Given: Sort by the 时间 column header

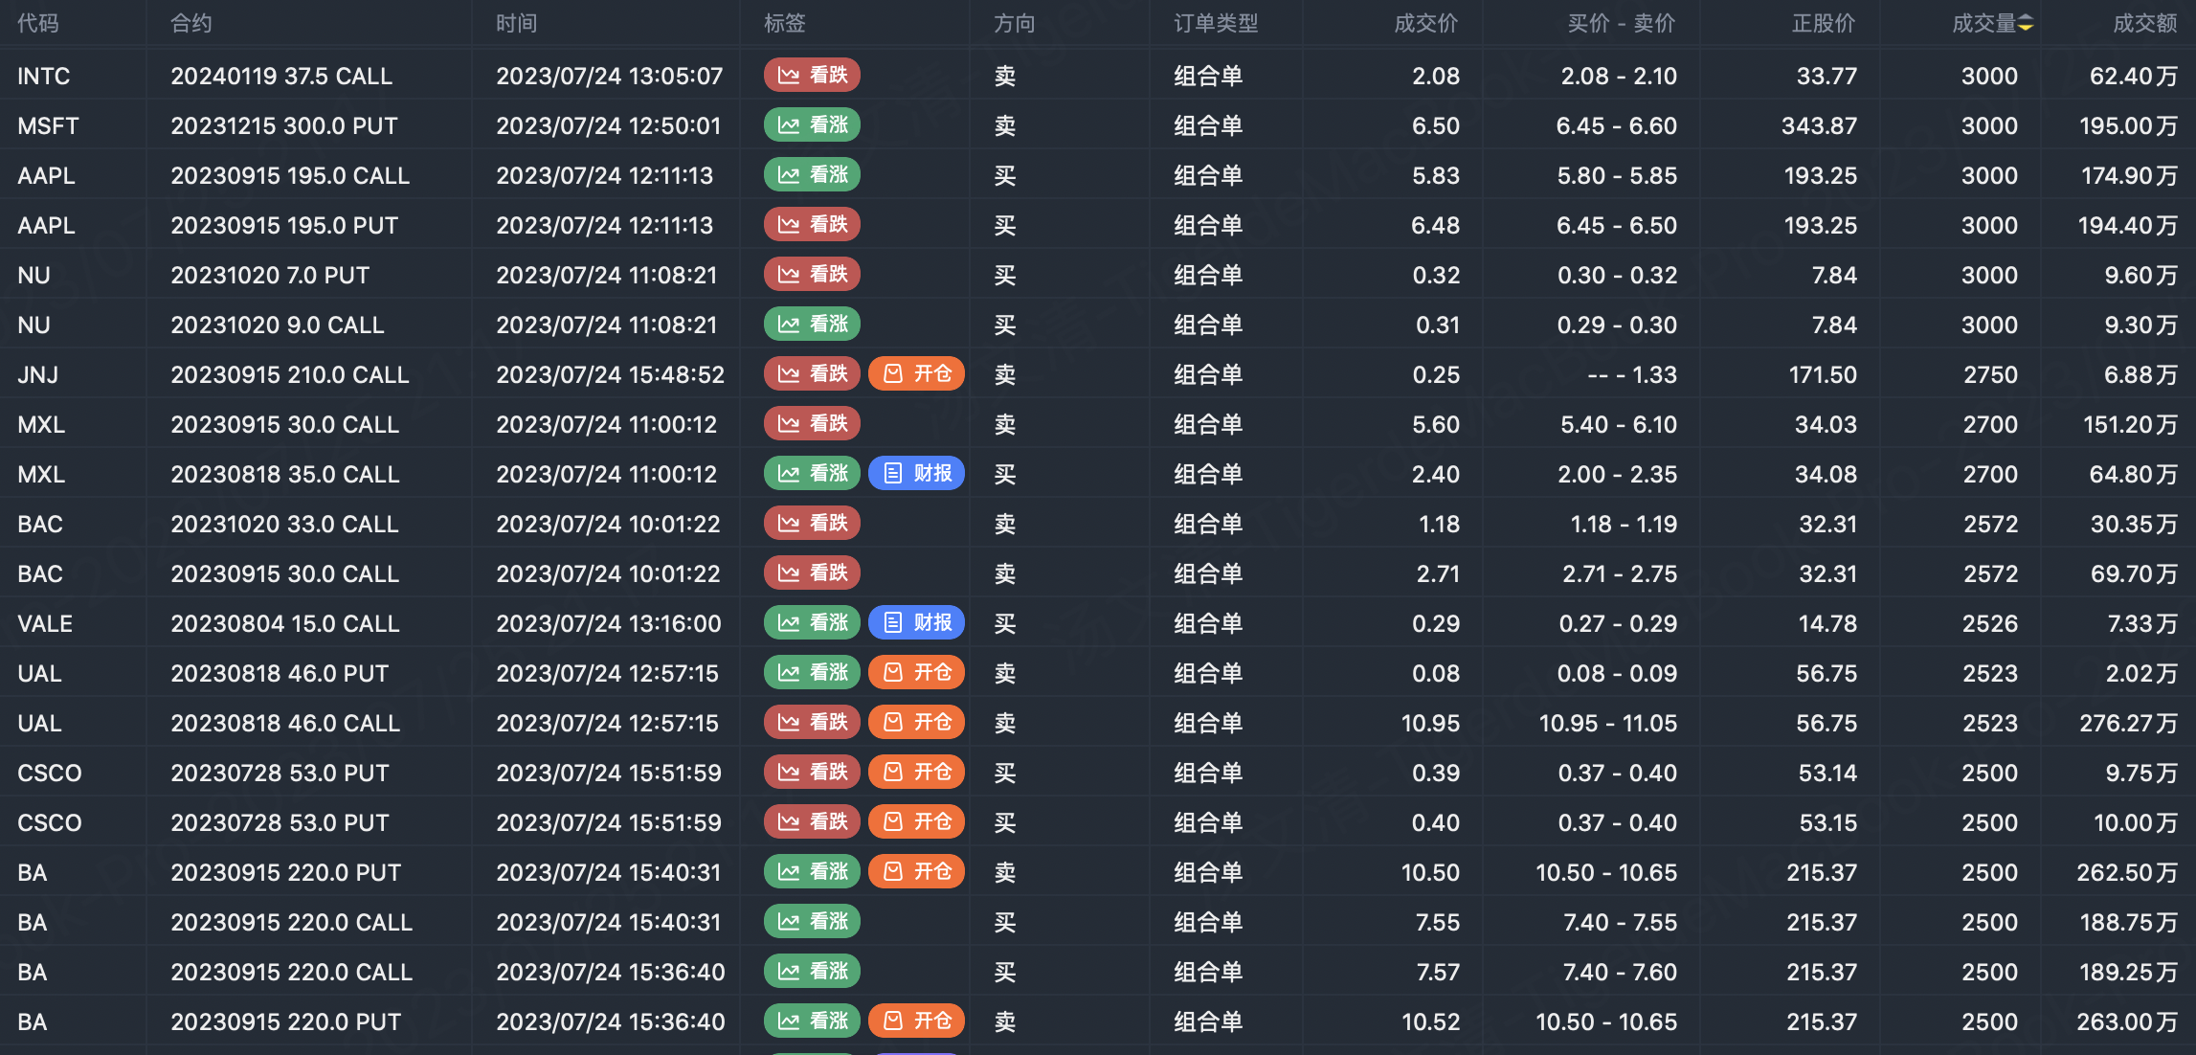Looking at the screenshot, I should 517,23.
